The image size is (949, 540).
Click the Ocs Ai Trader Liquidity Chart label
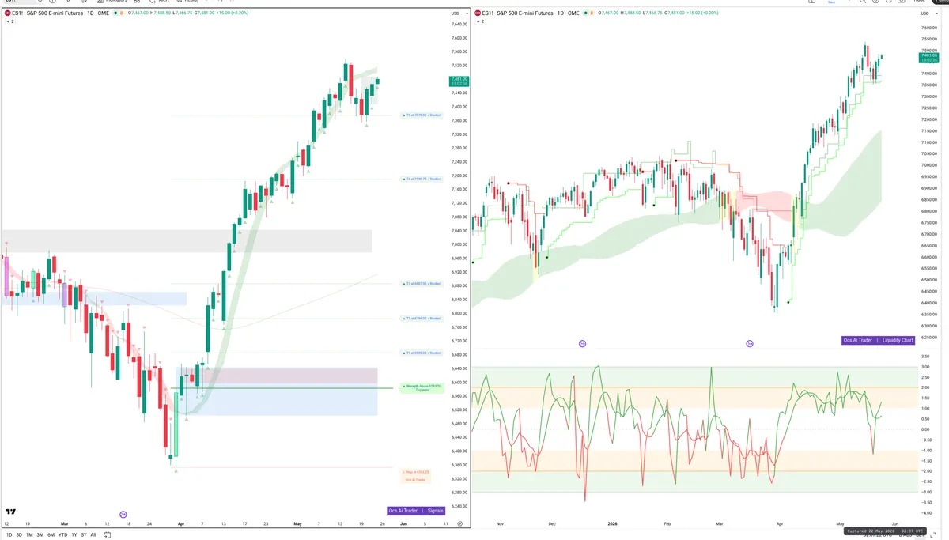(879, 340)
